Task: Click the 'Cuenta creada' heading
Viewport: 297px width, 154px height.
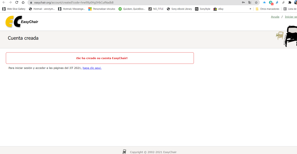Action: coord(23,38)
